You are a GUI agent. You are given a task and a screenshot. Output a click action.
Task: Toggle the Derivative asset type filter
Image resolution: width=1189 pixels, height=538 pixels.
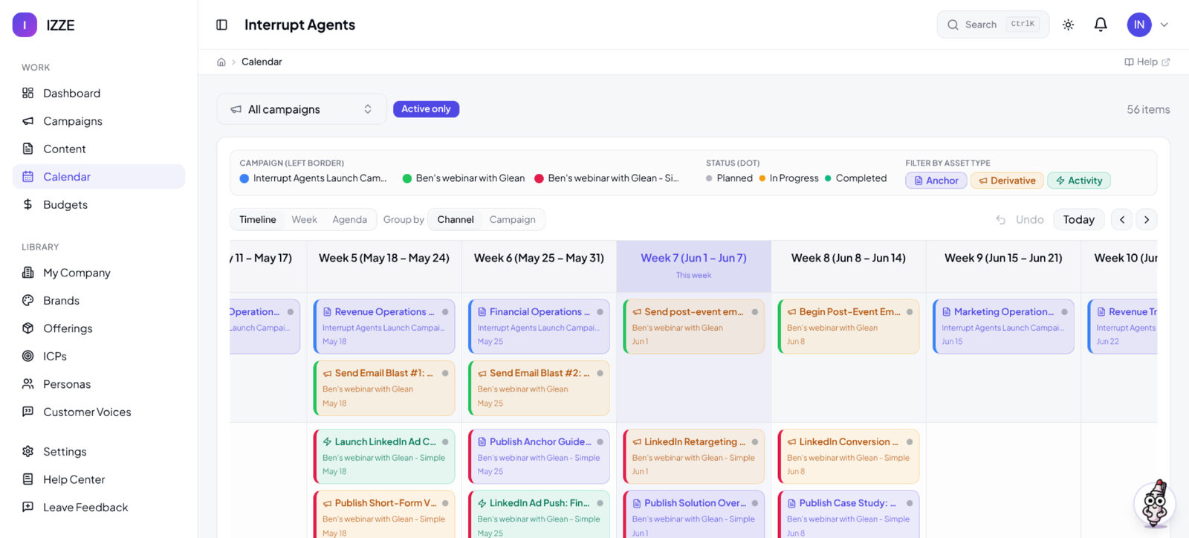1007,181
